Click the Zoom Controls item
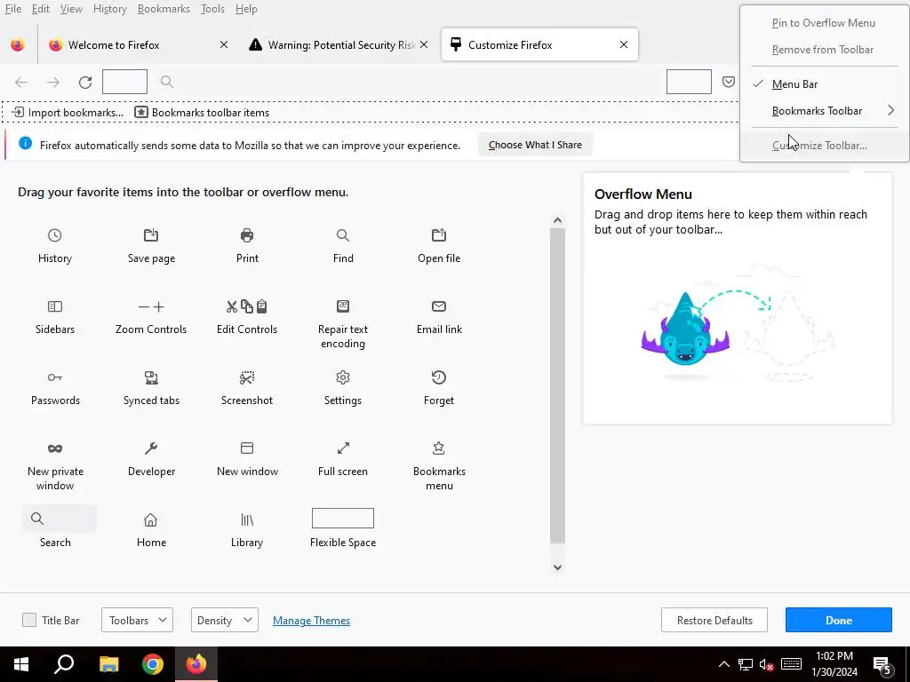The width and height of the screenshot is (910, 682). tap(151, 317)
